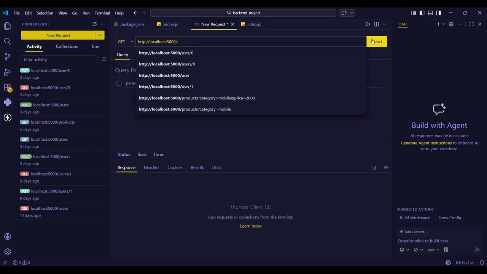Click Add Context in chat input
Viewport: 487px width, 274px height.
click(413, 232)
